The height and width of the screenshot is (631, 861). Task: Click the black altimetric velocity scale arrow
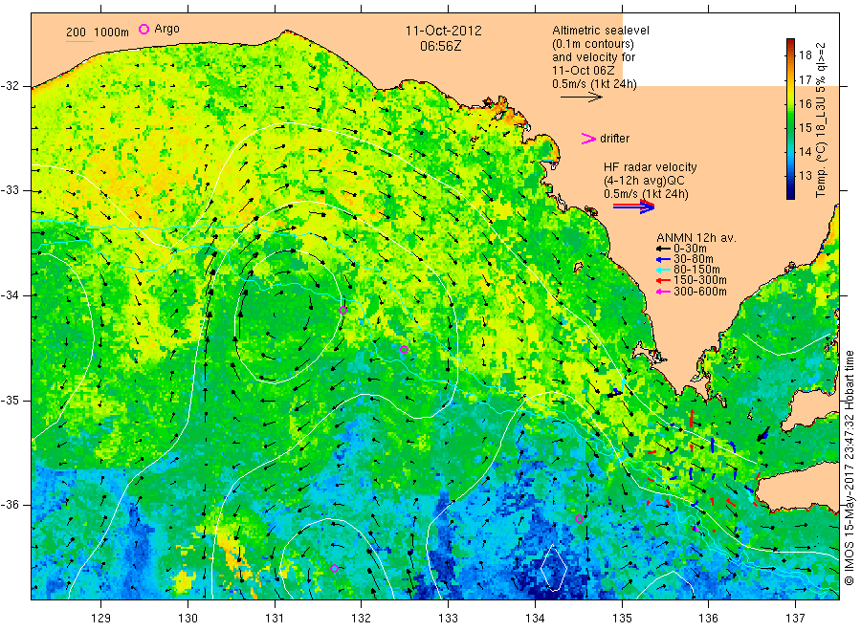(x=581, y=98)
